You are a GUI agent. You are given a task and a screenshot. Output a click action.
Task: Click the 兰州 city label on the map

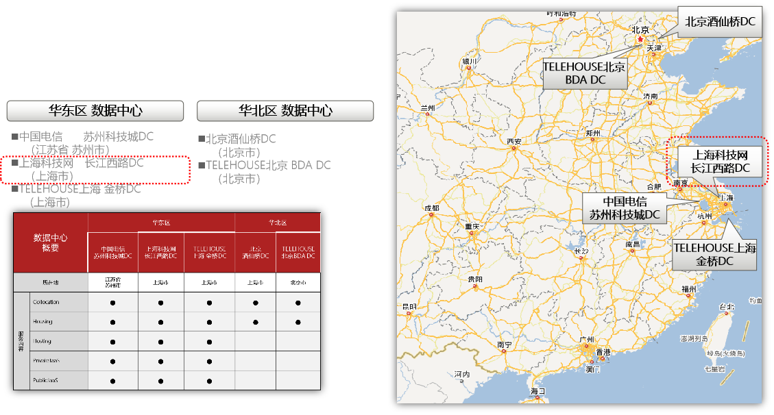pos(428,108)
